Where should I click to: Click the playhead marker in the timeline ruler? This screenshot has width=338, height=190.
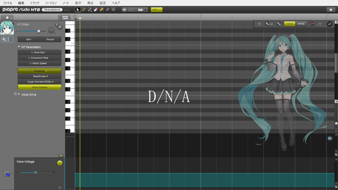click(80, 18)
